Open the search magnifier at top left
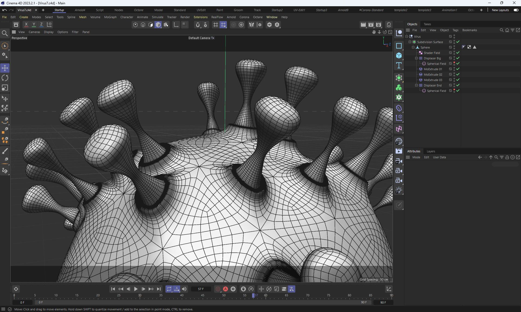Viewport: 521px width, 312px height. tap(5, 33)
